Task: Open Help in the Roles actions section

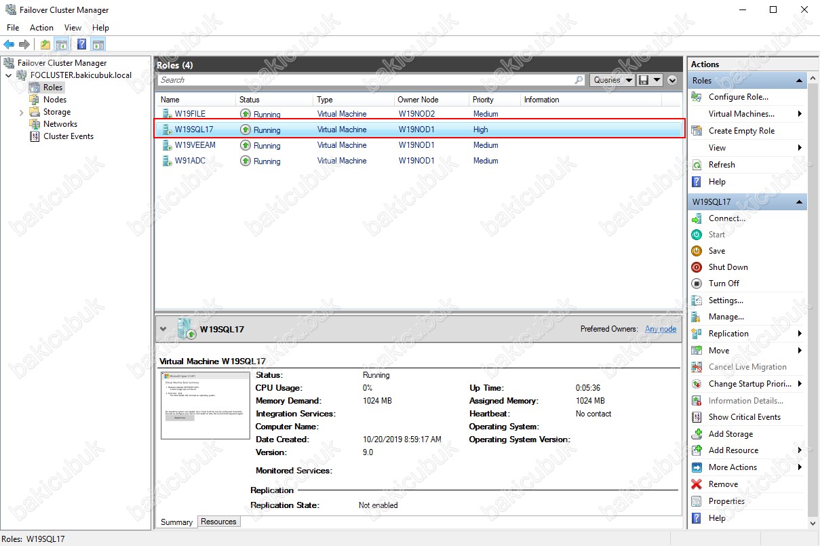Action: click(x=717, y=182)
